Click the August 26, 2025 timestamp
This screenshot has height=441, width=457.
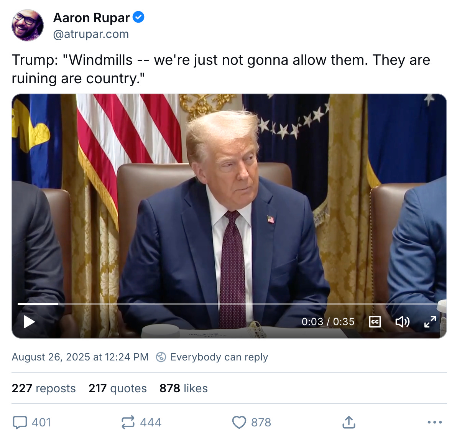pos(80,357)
